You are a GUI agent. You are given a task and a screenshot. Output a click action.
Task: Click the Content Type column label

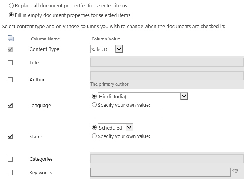(x=44, y=49)
